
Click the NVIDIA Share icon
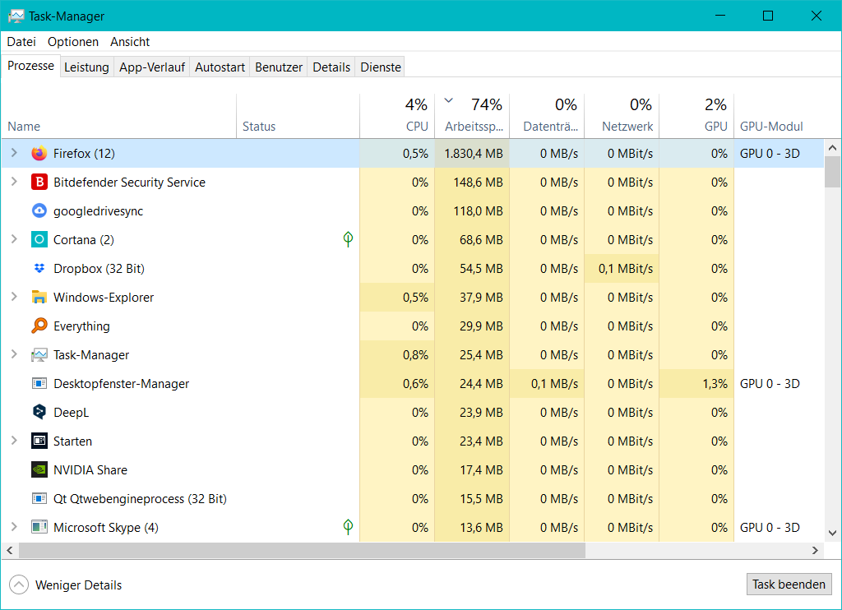pyautogui.click(x=39, y=470)
